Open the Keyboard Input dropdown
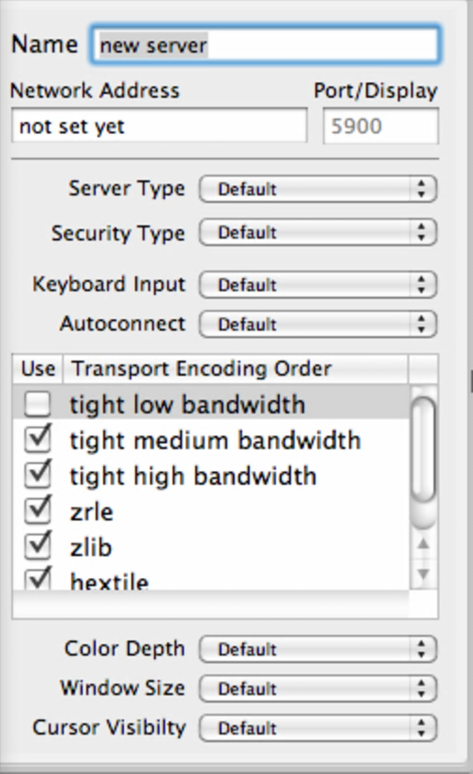473x774 pixels. pyautogui.click(x=318, y=284)
